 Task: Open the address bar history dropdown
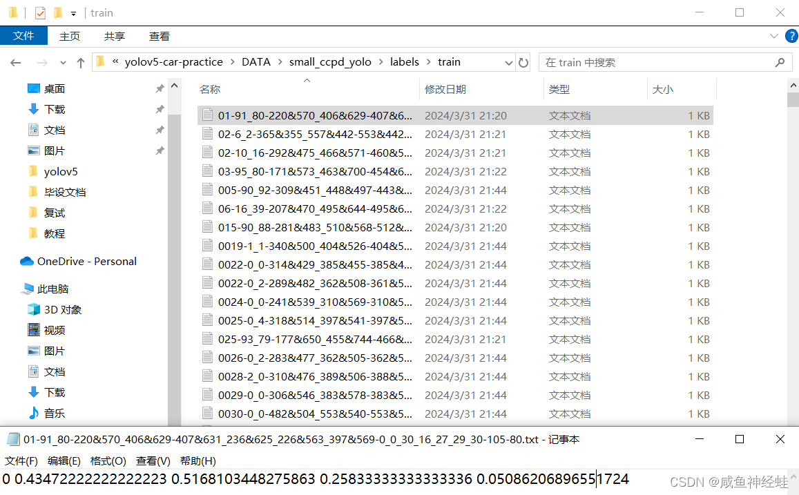click(x=509, y=61)
